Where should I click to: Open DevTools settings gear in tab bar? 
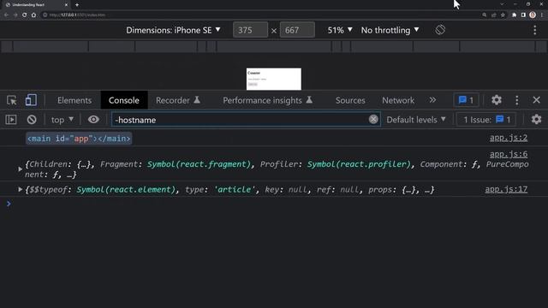[x=497, y=100]
